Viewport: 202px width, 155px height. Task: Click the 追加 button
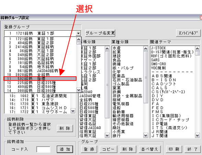click(x=65, y=149)
